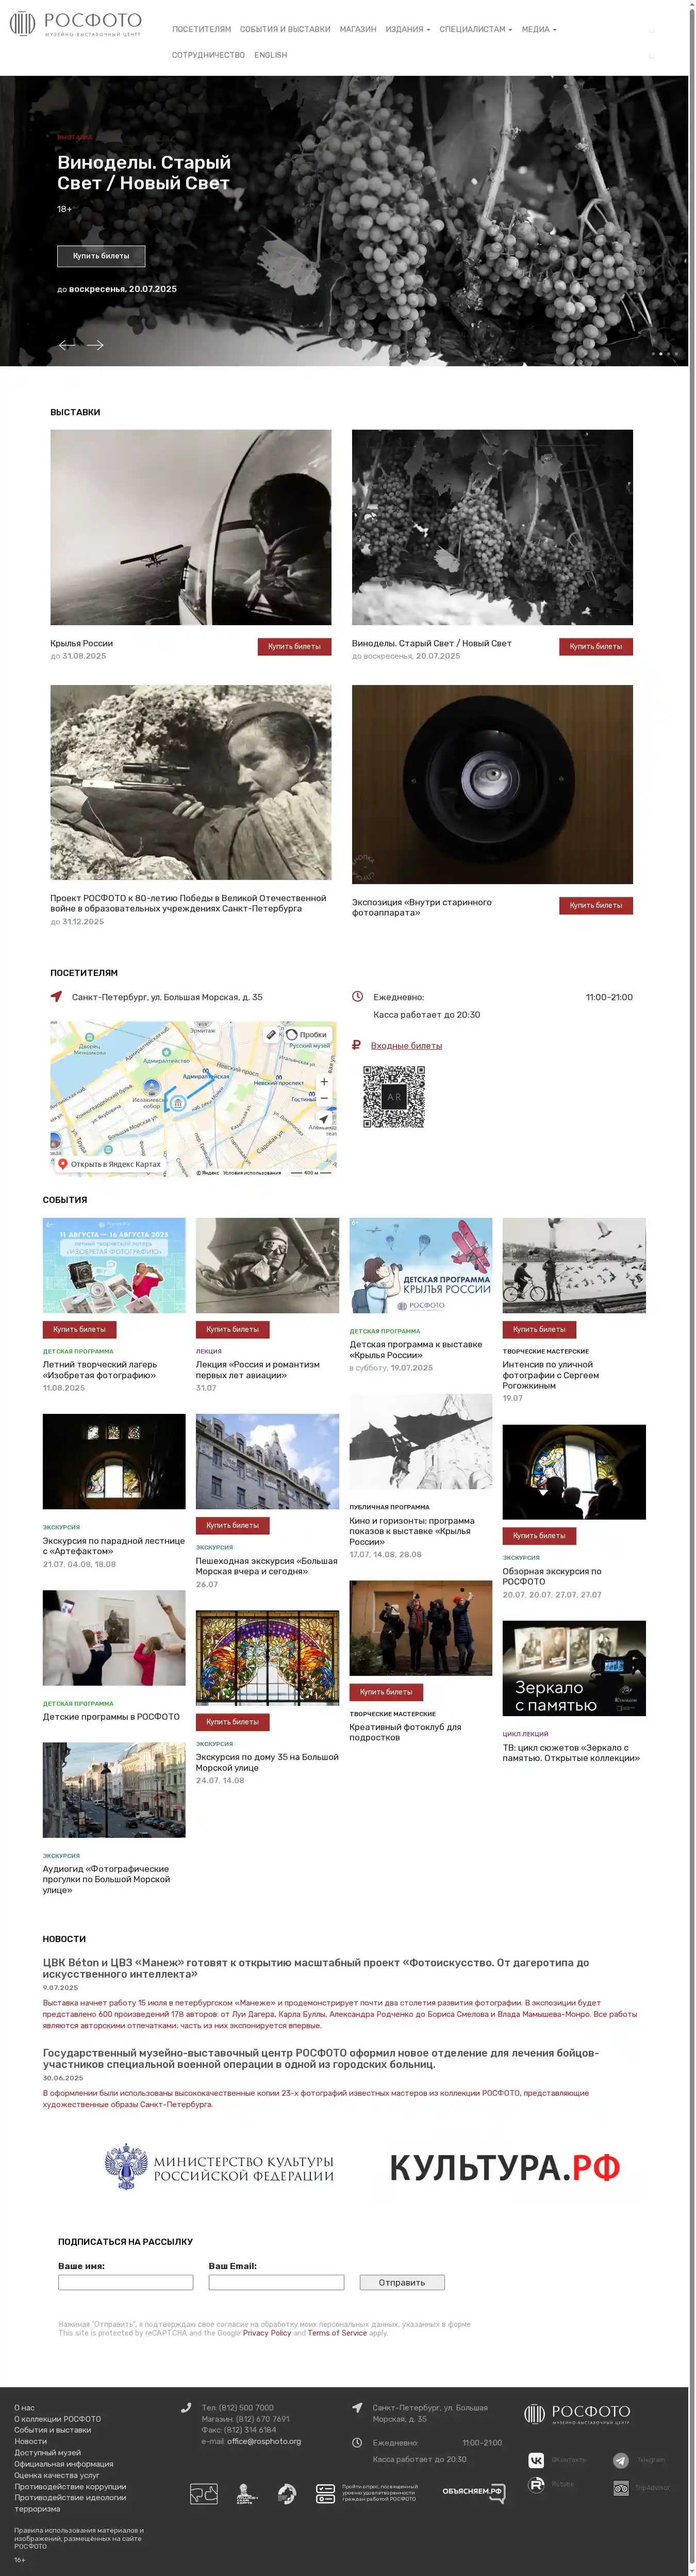Open the Telegram icon in footer
The image size is (696, 2576).
[x=621, y=2460]
